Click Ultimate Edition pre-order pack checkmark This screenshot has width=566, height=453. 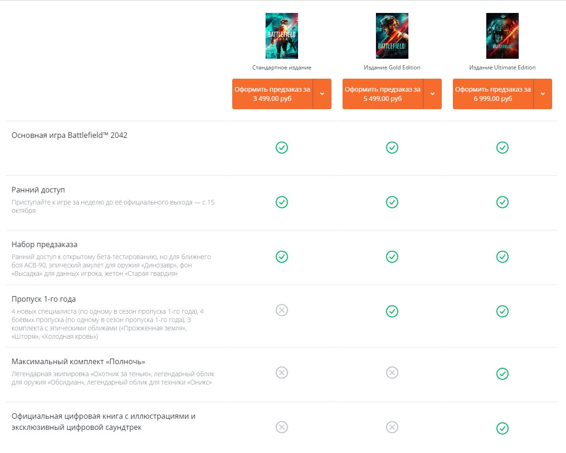tap(502, 257)
